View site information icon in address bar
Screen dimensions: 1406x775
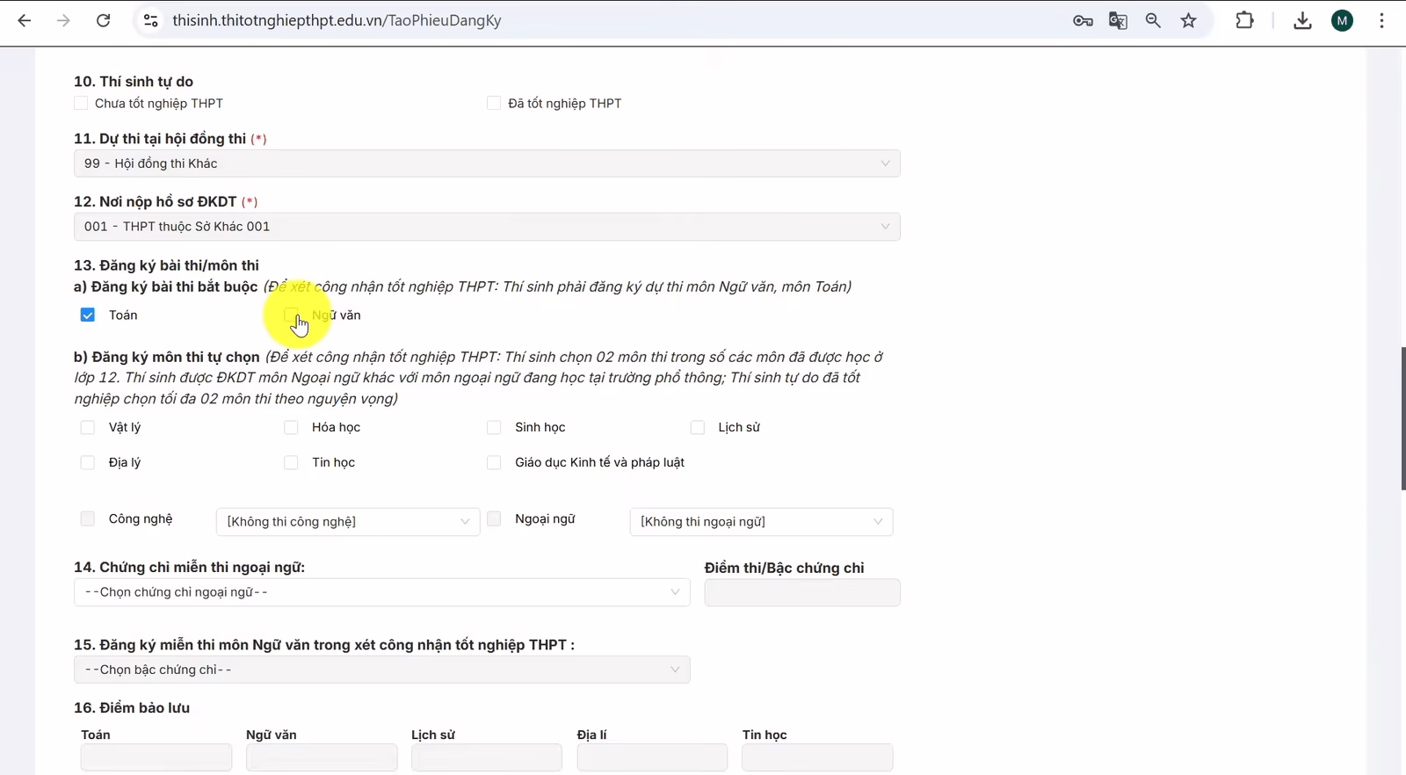coord(151,20)
